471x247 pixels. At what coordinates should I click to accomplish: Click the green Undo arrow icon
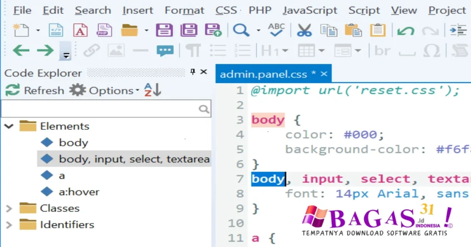coord(405,31)
